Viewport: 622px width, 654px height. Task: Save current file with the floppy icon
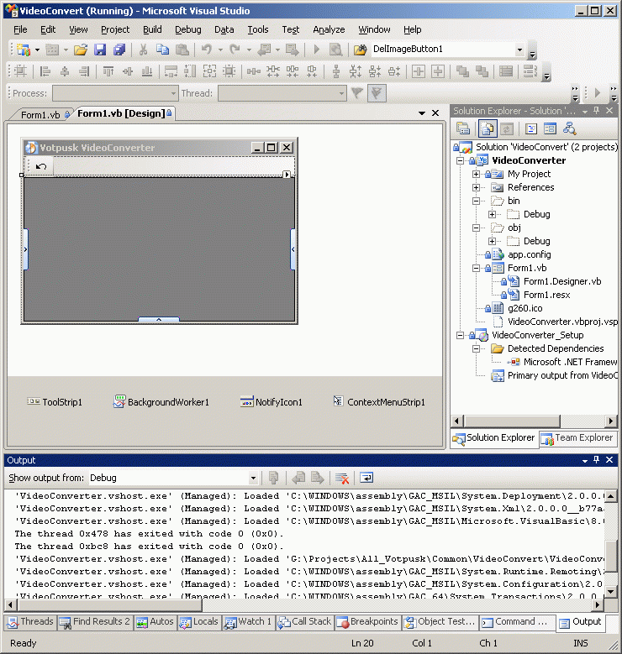coord(100,50)
